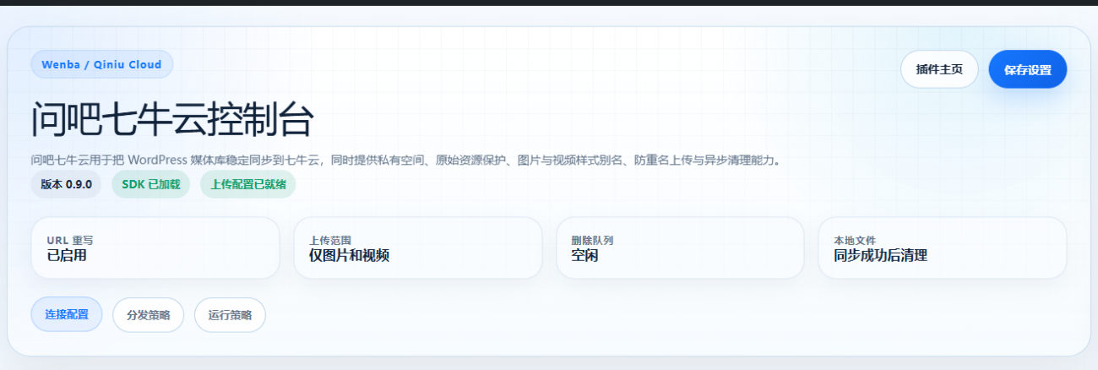Click the 已启用 status value
The width and height of the screenshot is (1098, 370).
[67, 255]
